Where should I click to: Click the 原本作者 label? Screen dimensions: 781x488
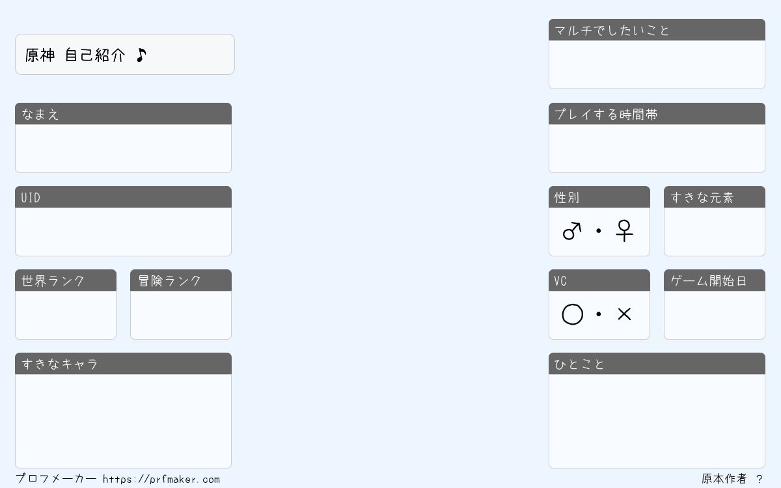[x=724, y=479]
